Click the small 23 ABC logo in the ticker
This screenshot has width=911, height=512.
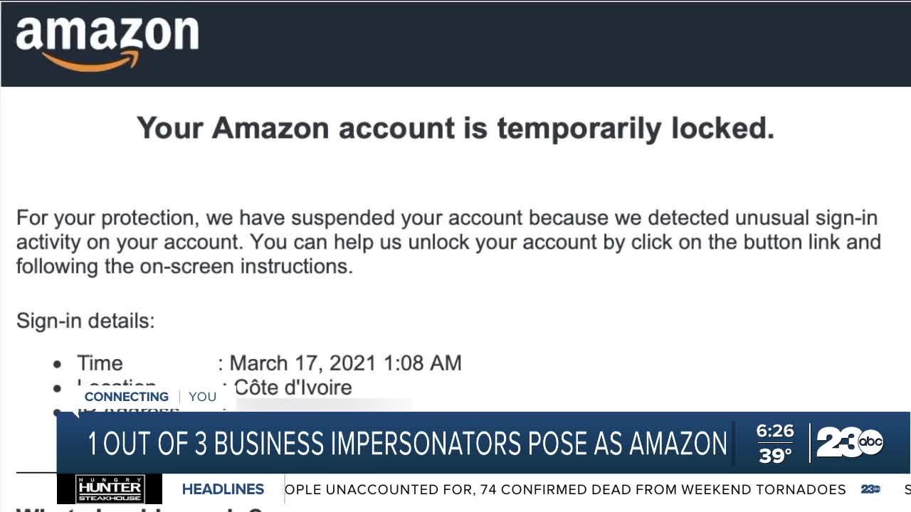point(870,489)
